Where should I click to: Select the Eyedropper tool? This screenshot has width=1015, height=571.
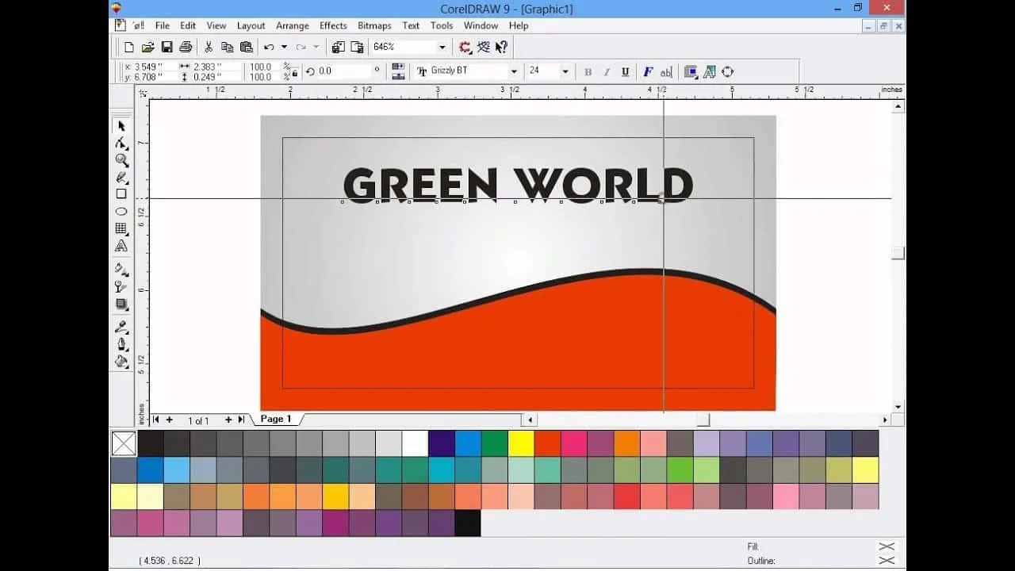click(121, 327)
